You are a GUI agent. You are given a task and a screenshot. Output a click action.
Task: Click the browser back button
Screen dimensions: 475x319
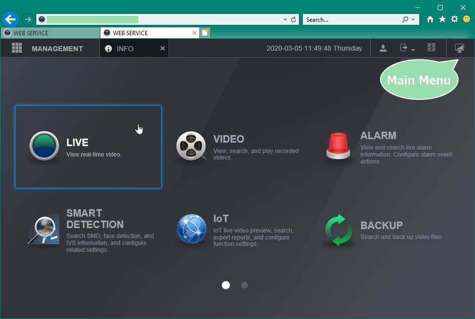point(10,19)
